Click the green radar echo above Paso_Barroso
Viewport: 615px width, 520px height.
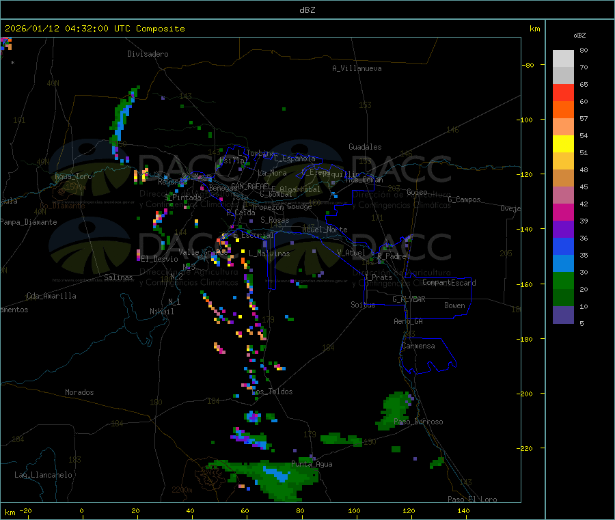[x=394, y=410]
